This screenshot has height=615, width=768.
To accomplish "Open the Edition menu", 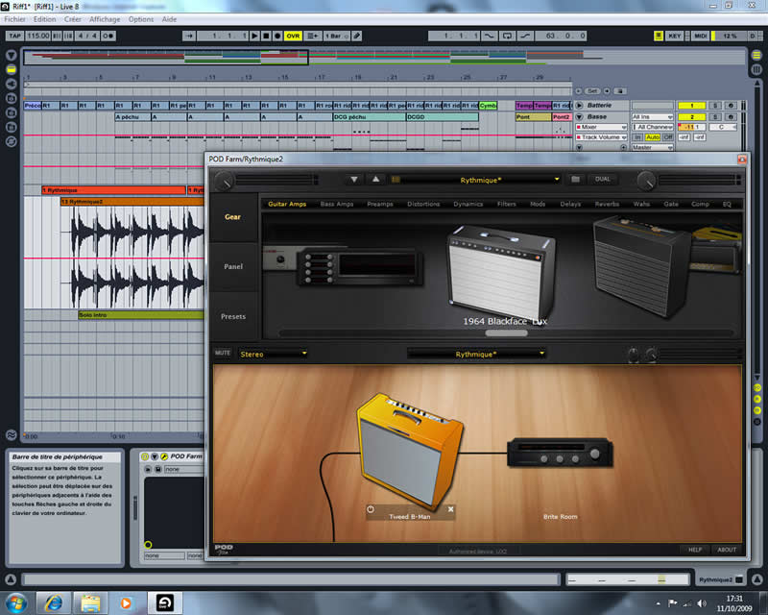I will (x=44, y=19).
